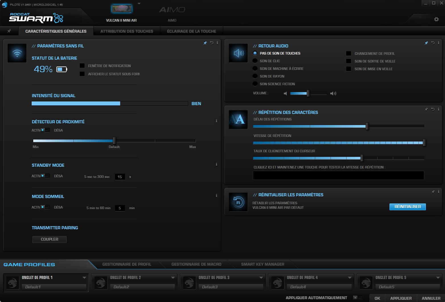Toggle Standby Mode switch
Image resolution: width=445 pixels, height=302 pixels.
click(x=45, y=176)
